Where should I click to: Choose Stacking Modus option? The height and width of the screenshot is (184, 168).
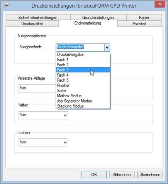83,106
